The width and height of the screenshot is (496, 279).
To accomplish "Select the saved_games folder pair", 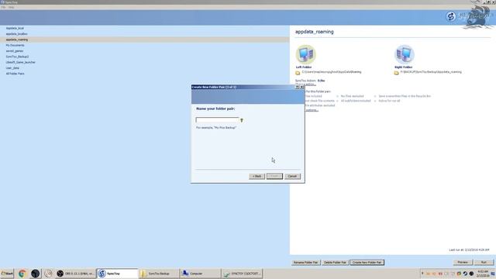I will 15,51.
